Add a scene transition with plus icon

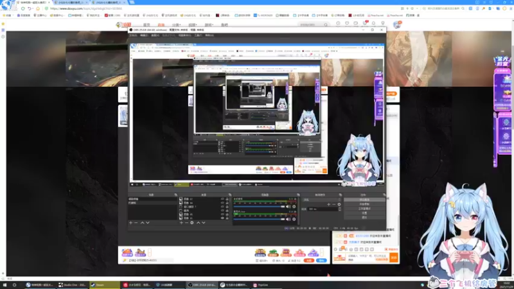click(x=329, y=204)
